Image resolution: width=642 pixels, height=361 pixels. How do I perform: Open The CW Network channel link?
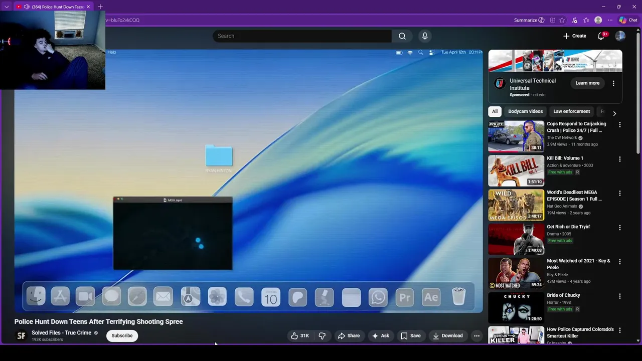562,138
